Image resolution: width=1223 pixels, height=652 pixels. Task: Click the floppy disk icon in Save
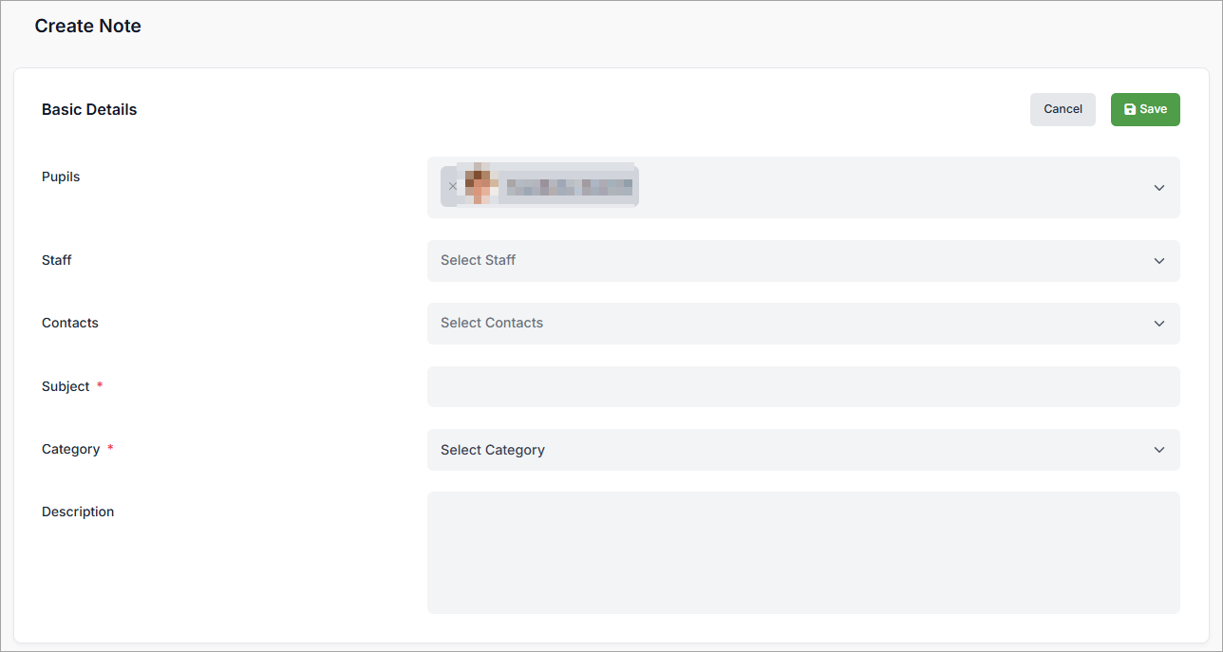point(1129,110)
